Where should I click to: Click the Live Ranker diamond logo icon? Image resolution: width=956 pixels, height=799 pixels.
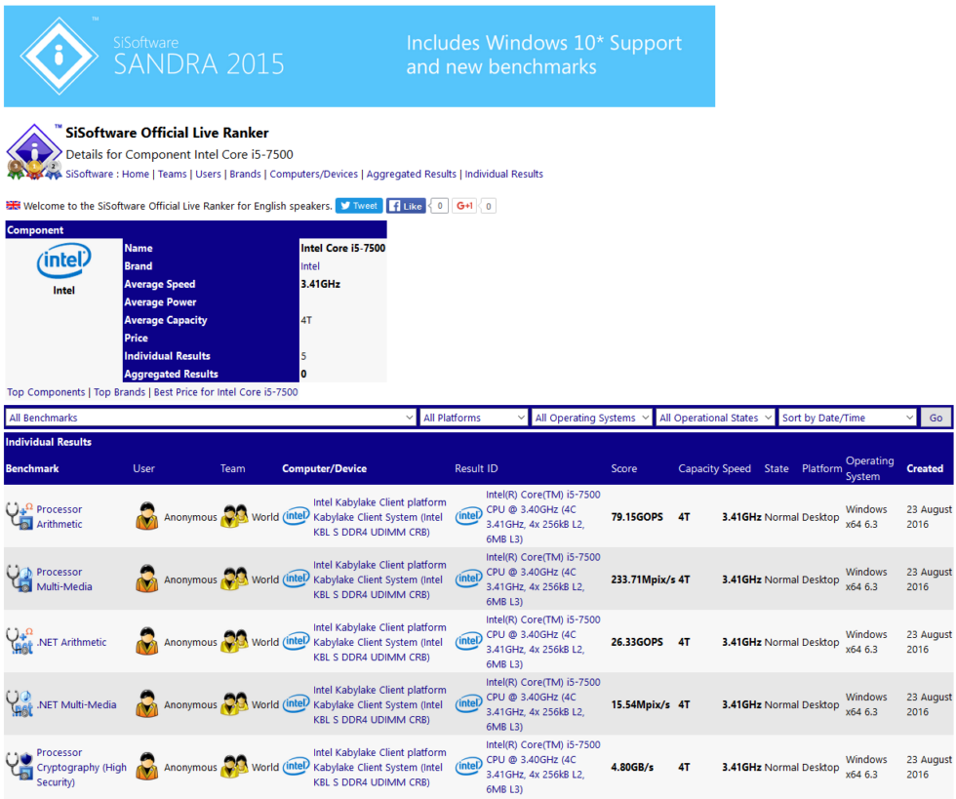point(34,152)
